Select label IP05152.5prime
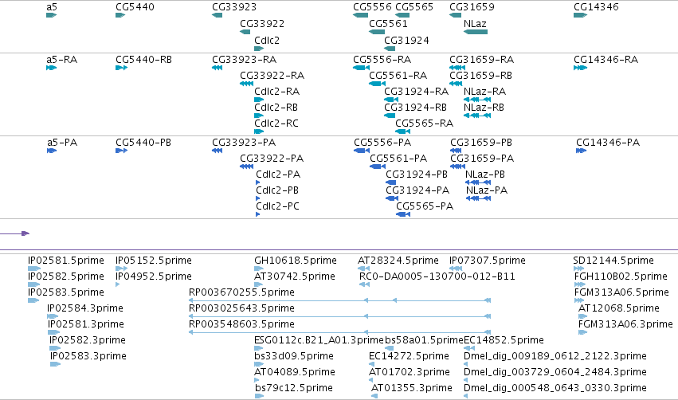The image size is (678, 400). pos(153,261)
